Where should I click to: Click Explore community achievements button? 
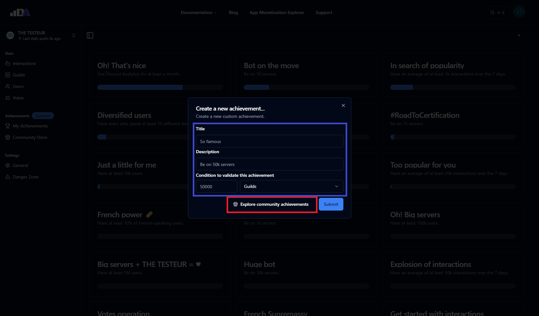click(x=272, y=204)
